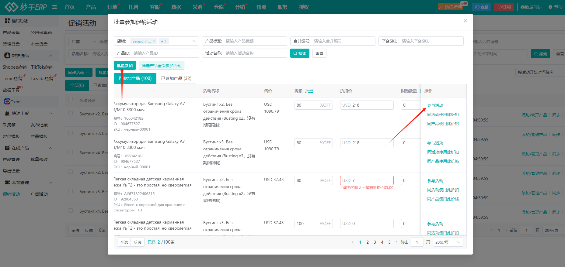This screenshot has height=267, width=565.
Task: Collapse the 在线产品 sidebar section
Action: click(51, 148)
